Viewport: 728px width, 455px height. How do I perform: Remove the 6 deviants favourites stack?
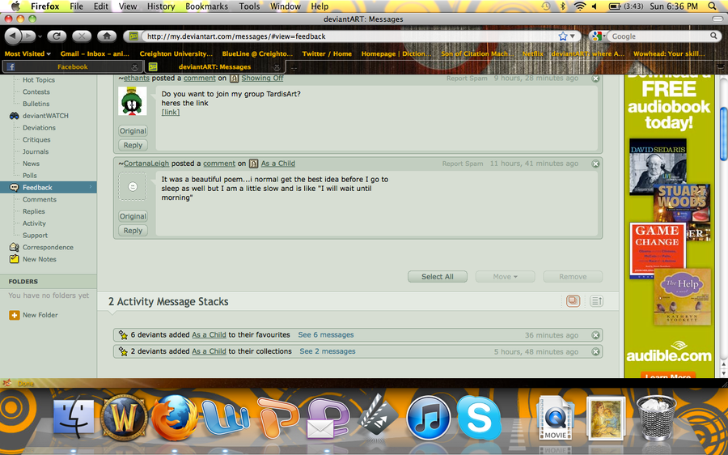pyautogui.click(x=595, y=335)
